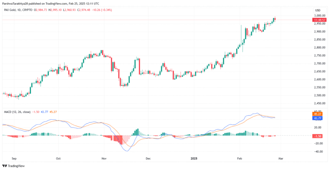Click the TradingView.com text in header
The height and width of the screenshot is (170, 330).
click(x=59, y=3)
